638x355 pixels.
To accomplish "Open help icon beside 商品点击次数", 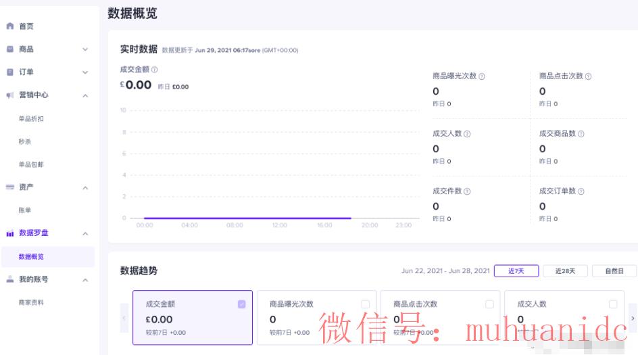I will [589, 76].
